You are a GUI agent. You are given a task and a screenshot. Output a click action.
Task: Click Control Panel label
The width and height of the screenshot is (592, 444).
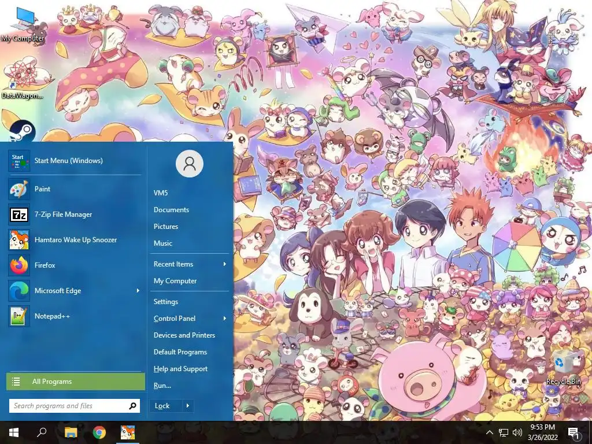175,319
